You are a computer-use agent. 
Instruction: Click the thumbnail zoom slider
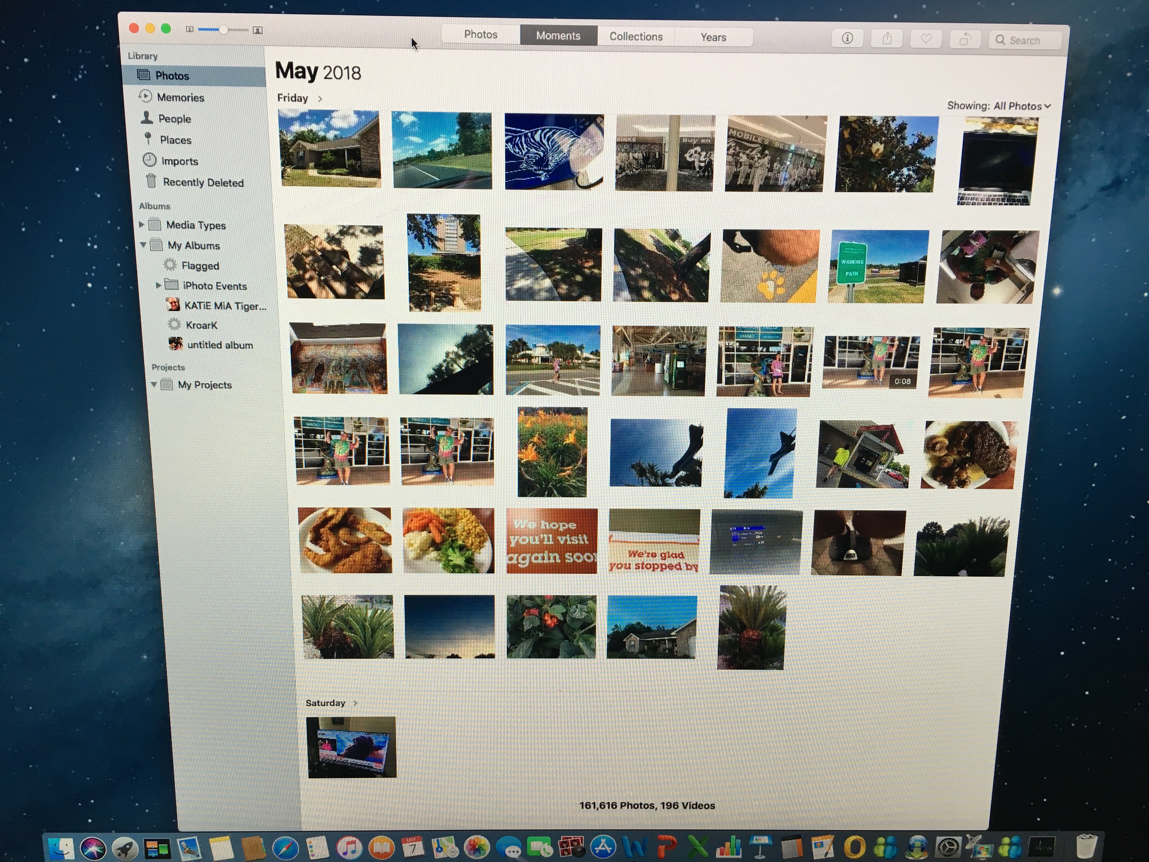point(223,30)
